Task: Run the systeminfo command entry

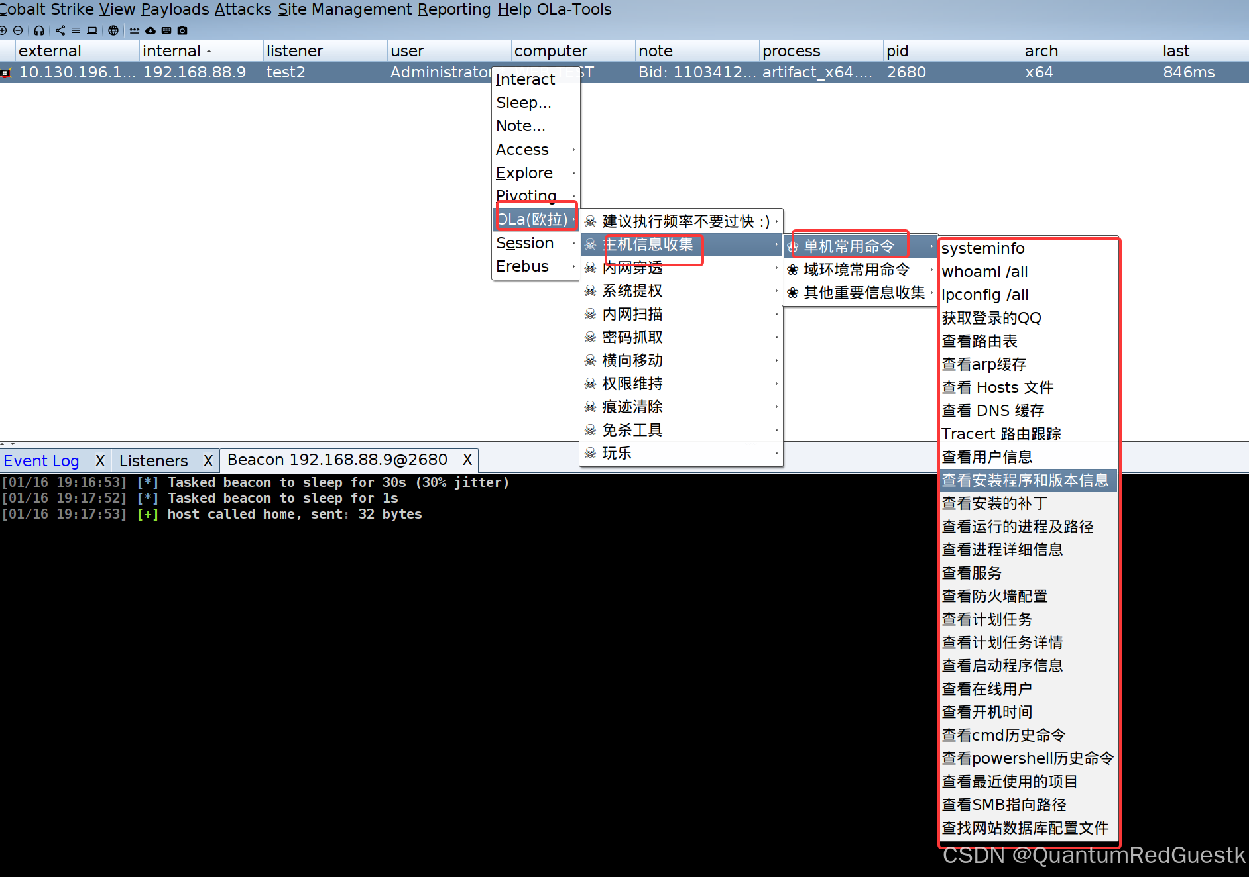Action: pyautogui.click(x=1028, y=248)
